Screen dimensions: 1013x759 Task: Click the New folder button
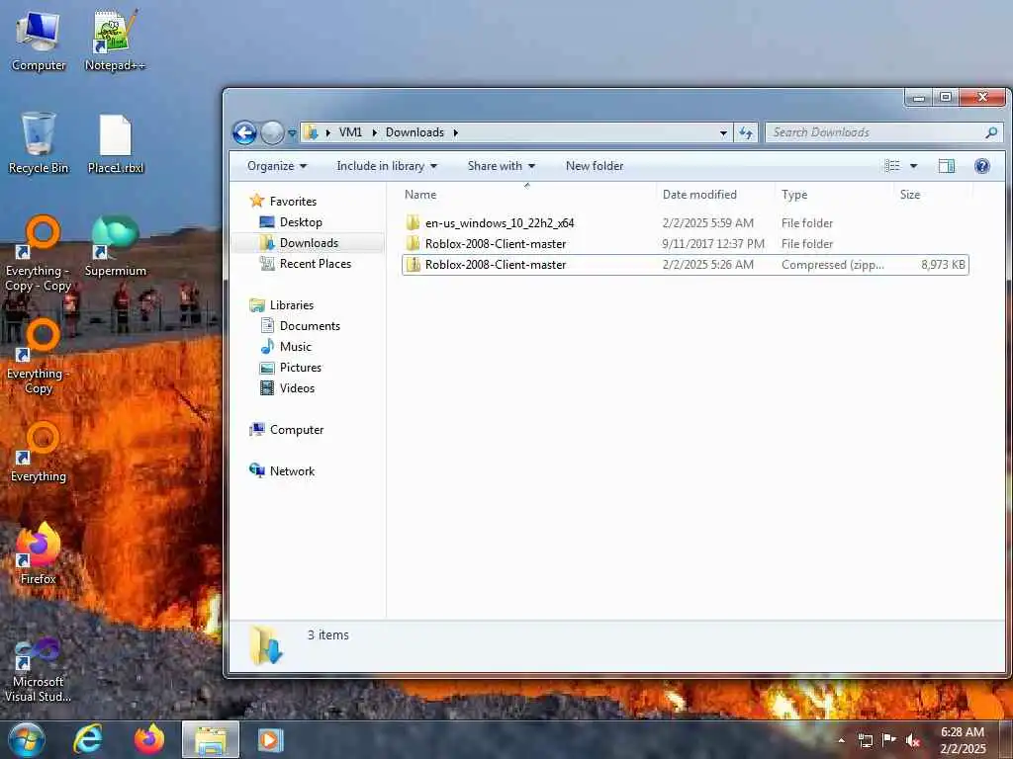[x=595, y=166]
